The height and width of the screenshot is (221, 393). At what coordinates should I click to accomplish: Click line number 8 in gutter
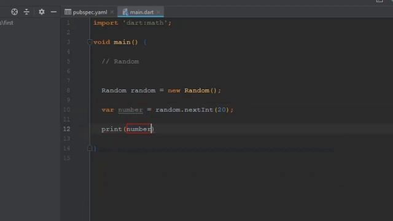[68, 90]
